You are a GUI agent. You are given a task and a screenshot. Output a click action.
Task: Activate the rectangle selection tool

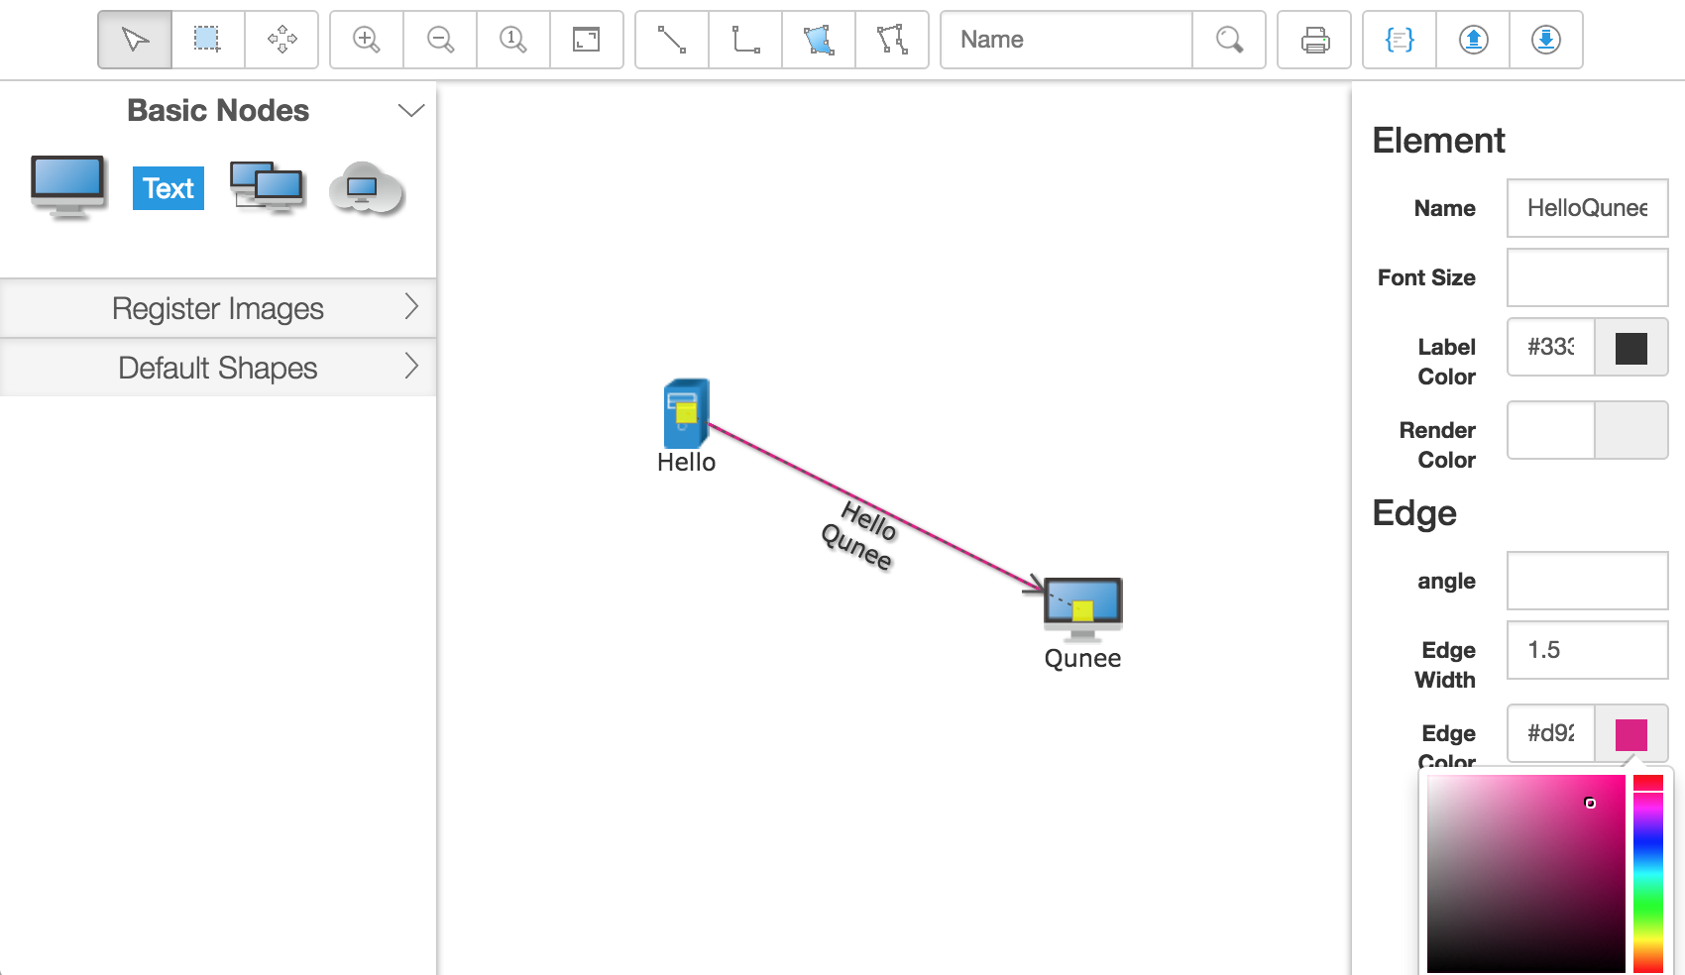208,40
